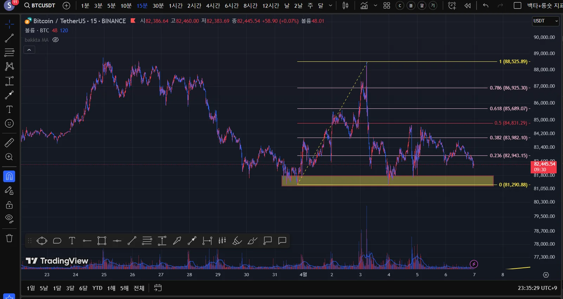Image resolution: width=563 pixels, height=299 pixels.
Task: Select the text annotation tool
Action: 9,109
